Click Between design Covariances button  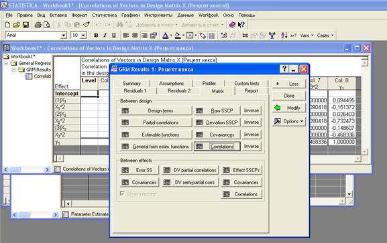click(x=217, y=135)
